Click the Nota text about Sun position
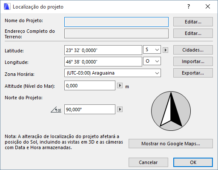218x170 pixels. click(64, 142)
